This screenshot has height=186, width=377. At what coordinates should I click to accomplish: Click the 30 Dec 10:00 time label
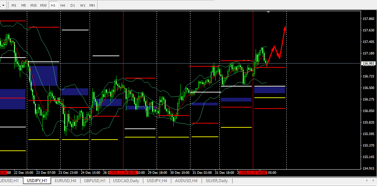coord(180,173)
